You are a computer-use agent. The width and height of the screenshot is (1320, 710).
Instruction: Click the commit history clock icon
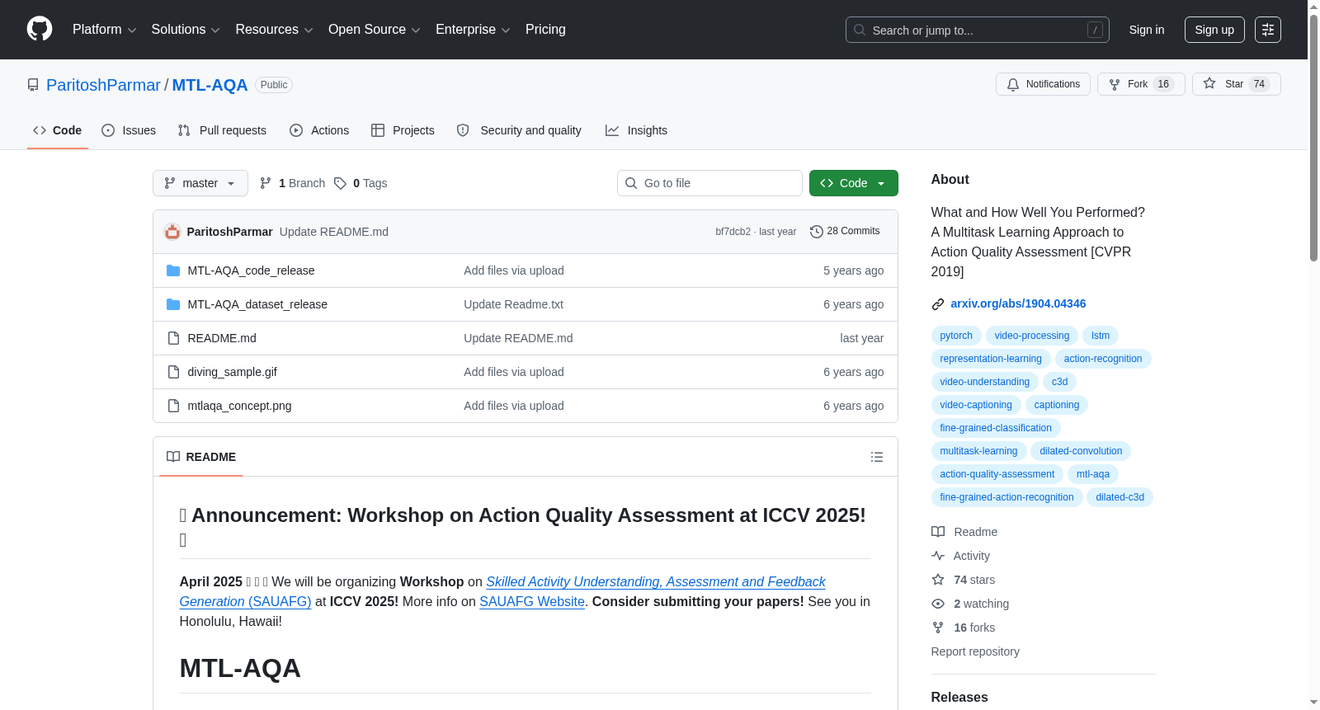point(817,232)
